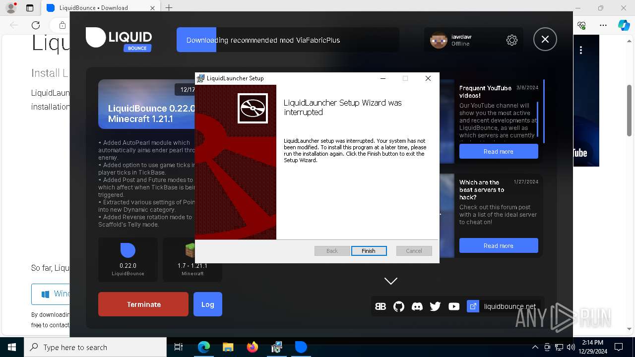Click Edge page scrollbar up arrow

click(x=629, y=40)
